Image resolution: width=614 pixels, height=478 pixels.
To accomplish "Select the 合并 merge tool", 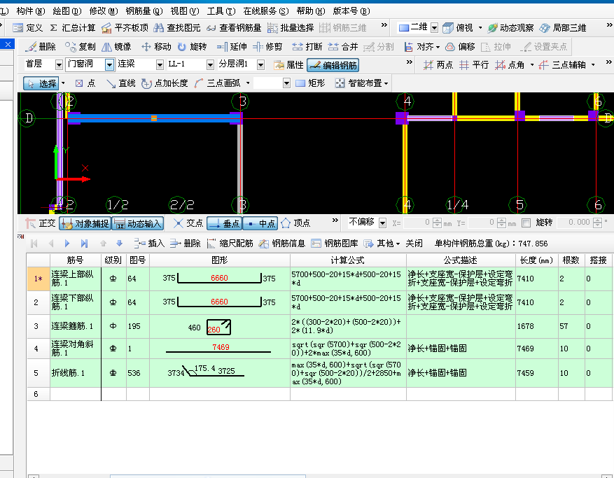I will click(343, 47).
